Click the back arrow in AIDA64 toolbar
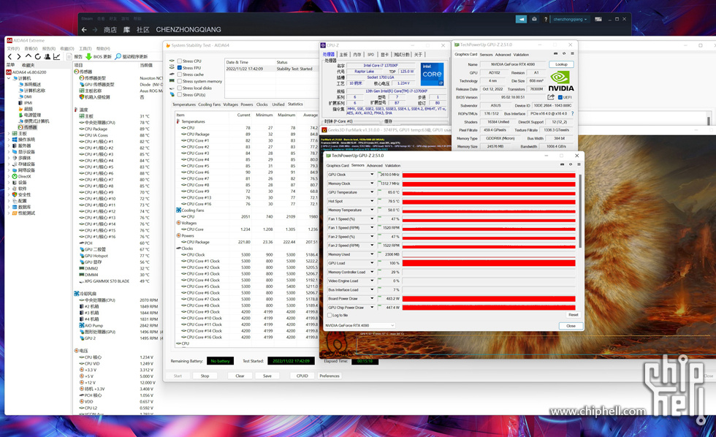 coord(9,56)
